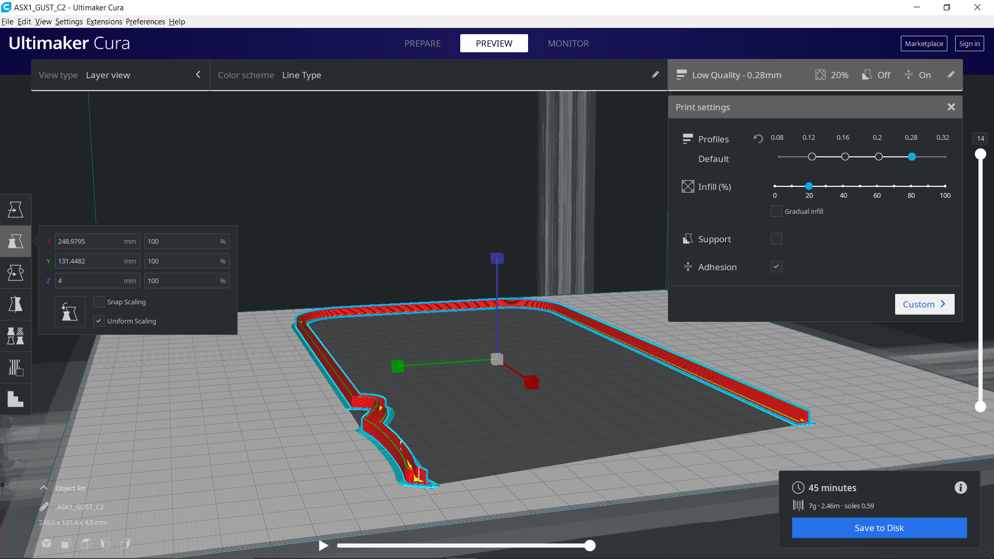The height and width of the screenshot is (559, 994).
Task: Toggle the Support checkbox
Action: click(776, 239)
